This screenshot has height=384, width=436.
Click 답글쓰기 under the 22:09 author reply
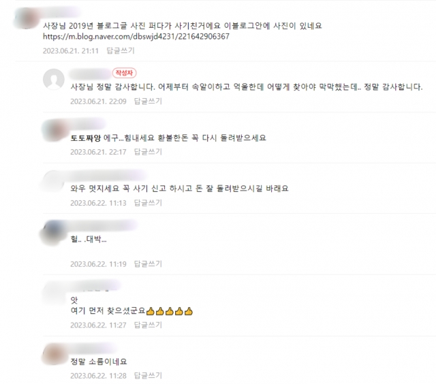148,101
